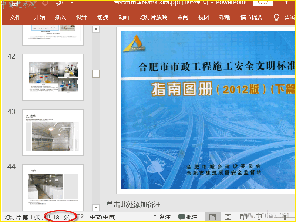Image resolution: width=296 pixels, height=222 pixels.
Task: Click the slide text 合肥市城乡建设委员会
Action: tap(224, 166)
